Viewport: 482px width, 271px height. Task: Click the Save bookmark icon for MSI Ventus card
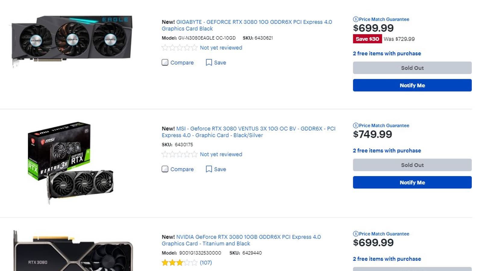coord(209,169)
